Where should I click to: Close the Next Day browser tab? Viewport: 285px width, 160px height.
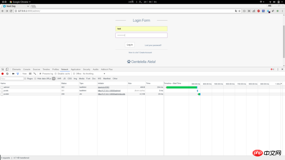coord(28,6)
